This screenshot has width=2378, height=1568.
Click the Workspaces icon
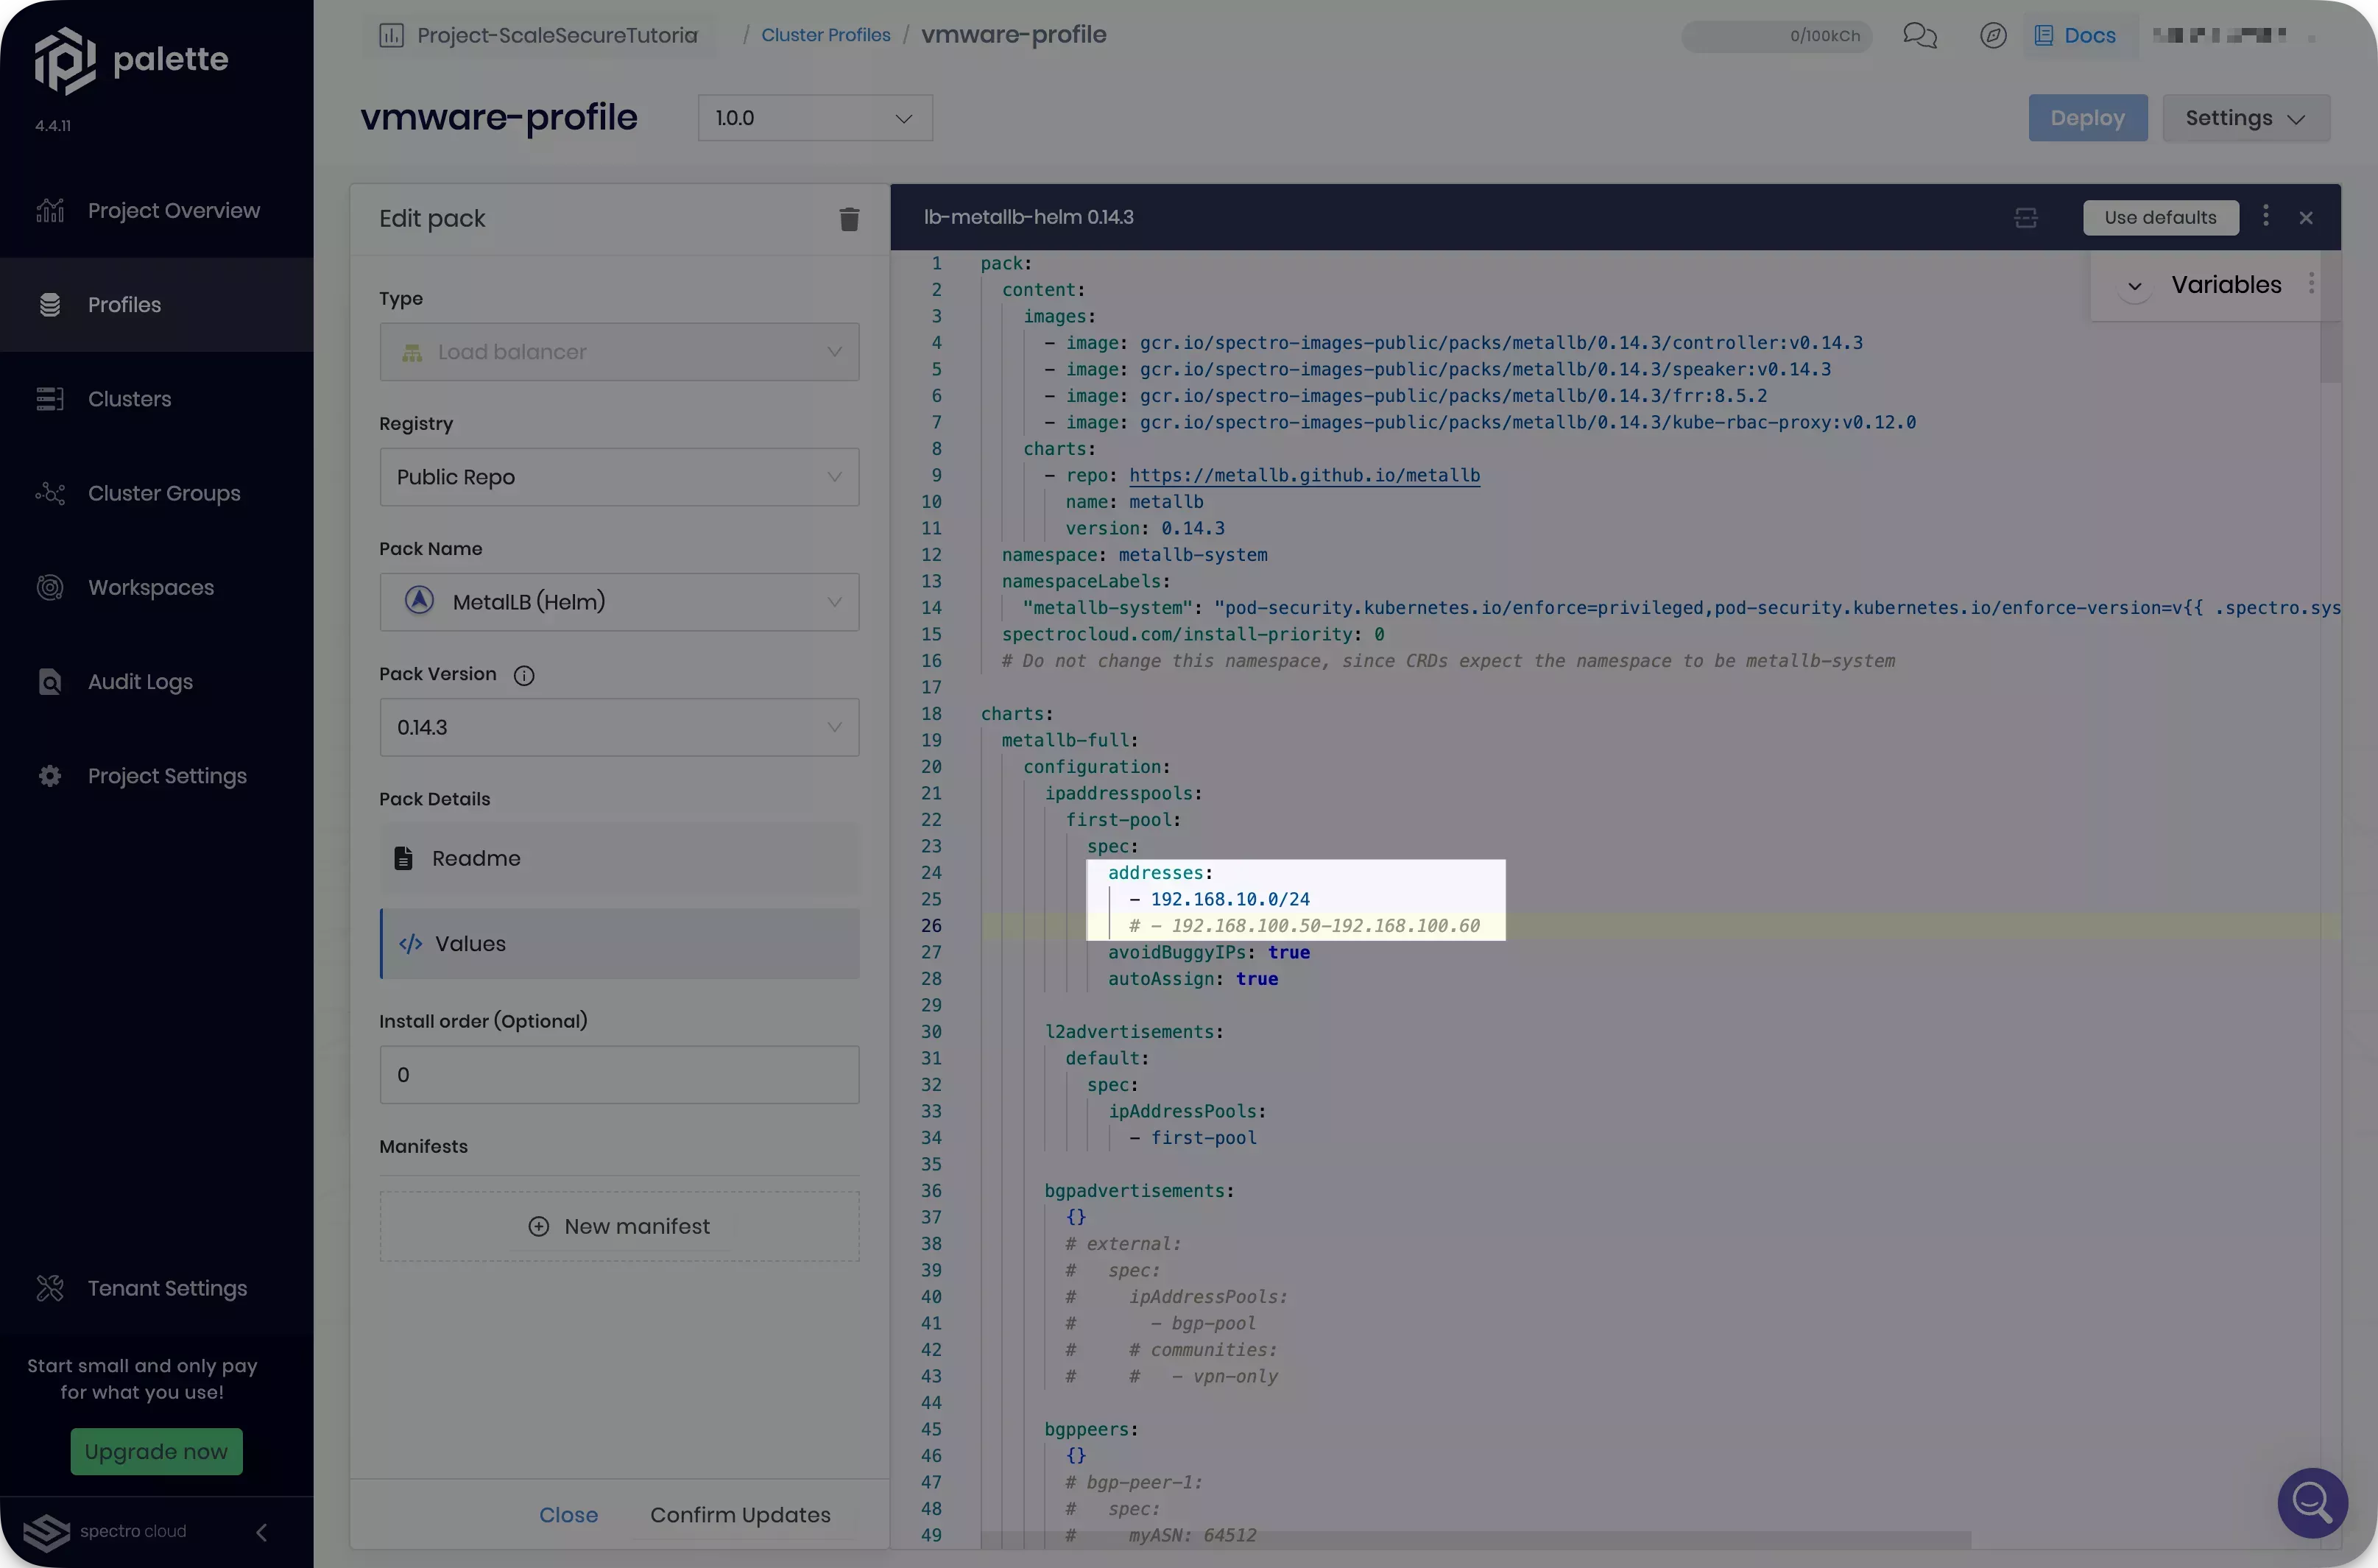(x=50, y=587)
